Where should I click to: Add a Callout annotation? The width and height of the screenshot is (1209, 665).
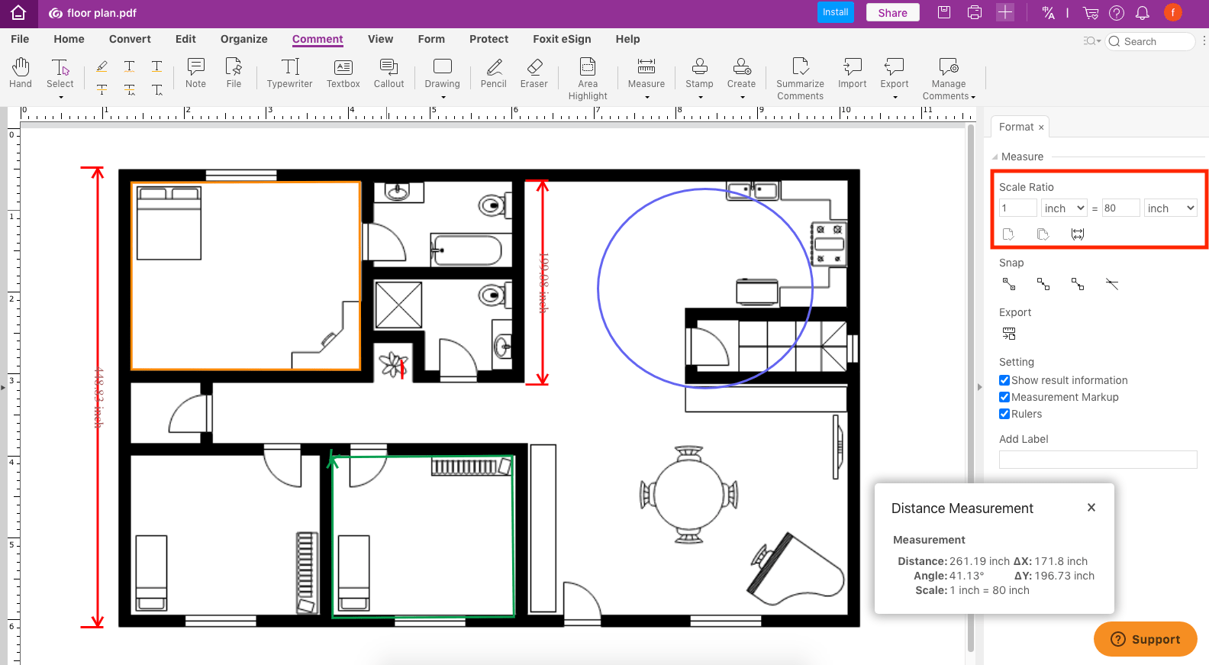click(388, 73)
